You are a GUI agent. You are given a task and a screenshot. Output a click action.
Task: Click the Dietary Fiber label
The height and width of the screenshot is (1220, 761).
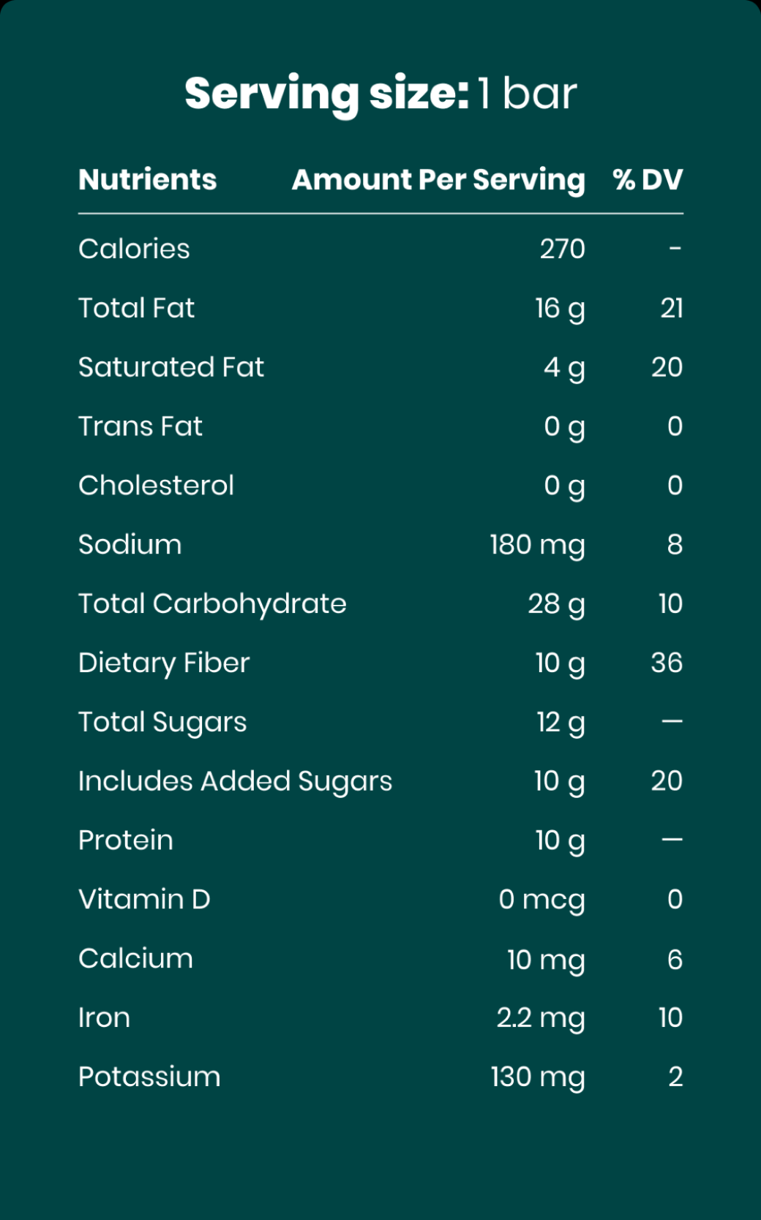pyautogui.click(x=164, y=663)
